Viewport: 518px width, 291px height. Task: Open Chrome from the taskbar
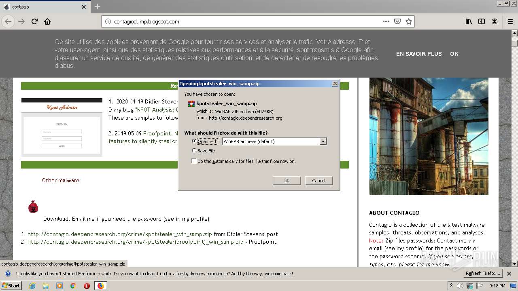[73, 286]
